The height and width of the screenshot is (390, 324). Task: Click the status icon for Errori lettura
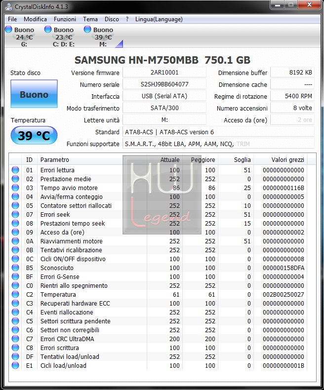(15, 170)
